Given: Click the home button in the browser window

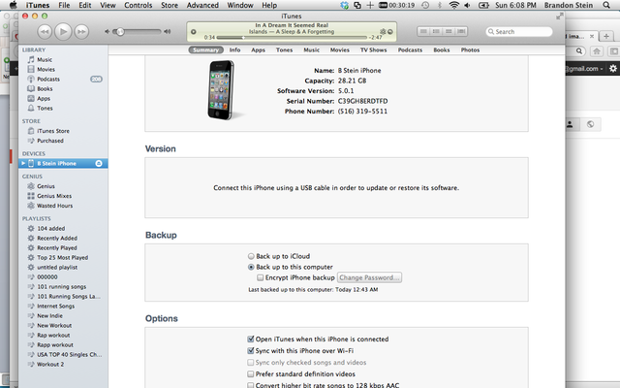Looking at the screenshot, I should [597, 51].
